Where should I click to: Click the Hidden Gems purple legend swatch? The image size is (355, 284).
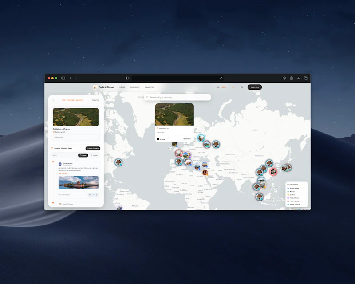[288, 198]
